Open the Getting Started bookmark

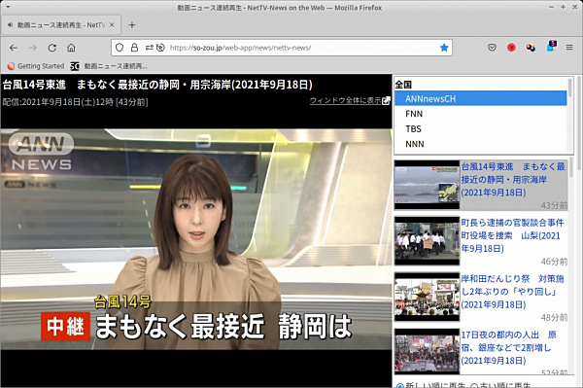click(36, 66)
